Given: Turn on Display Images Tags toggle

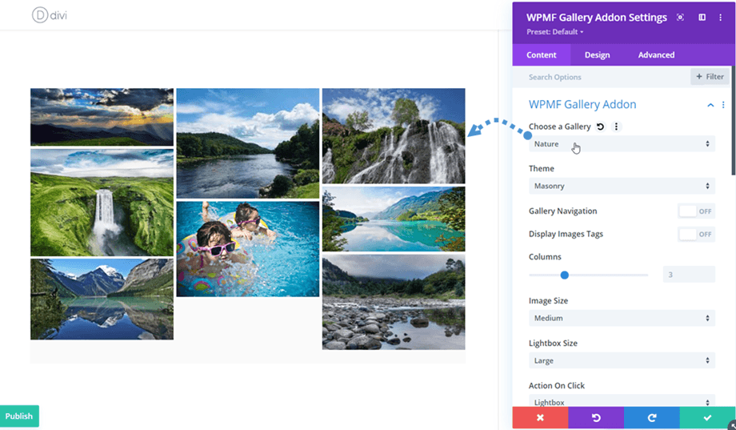Looking at the screenshot, I should [x=696, y=235].
